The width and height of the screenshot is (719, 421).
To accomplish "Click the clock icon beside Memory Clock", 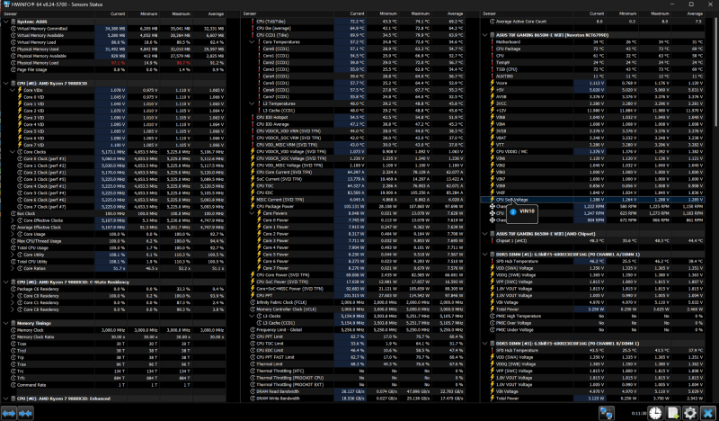I will pyautogui.click(x=13, y=330).
